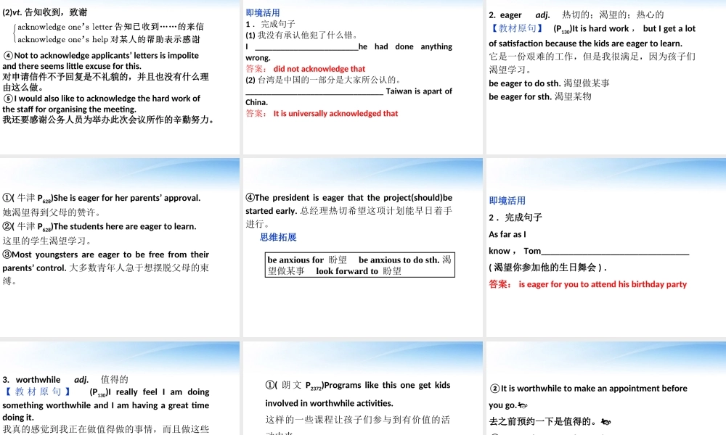
Task: Click the hint '( 渴望你参加他的生日舞会 ) .'
Action: [547, 268]
